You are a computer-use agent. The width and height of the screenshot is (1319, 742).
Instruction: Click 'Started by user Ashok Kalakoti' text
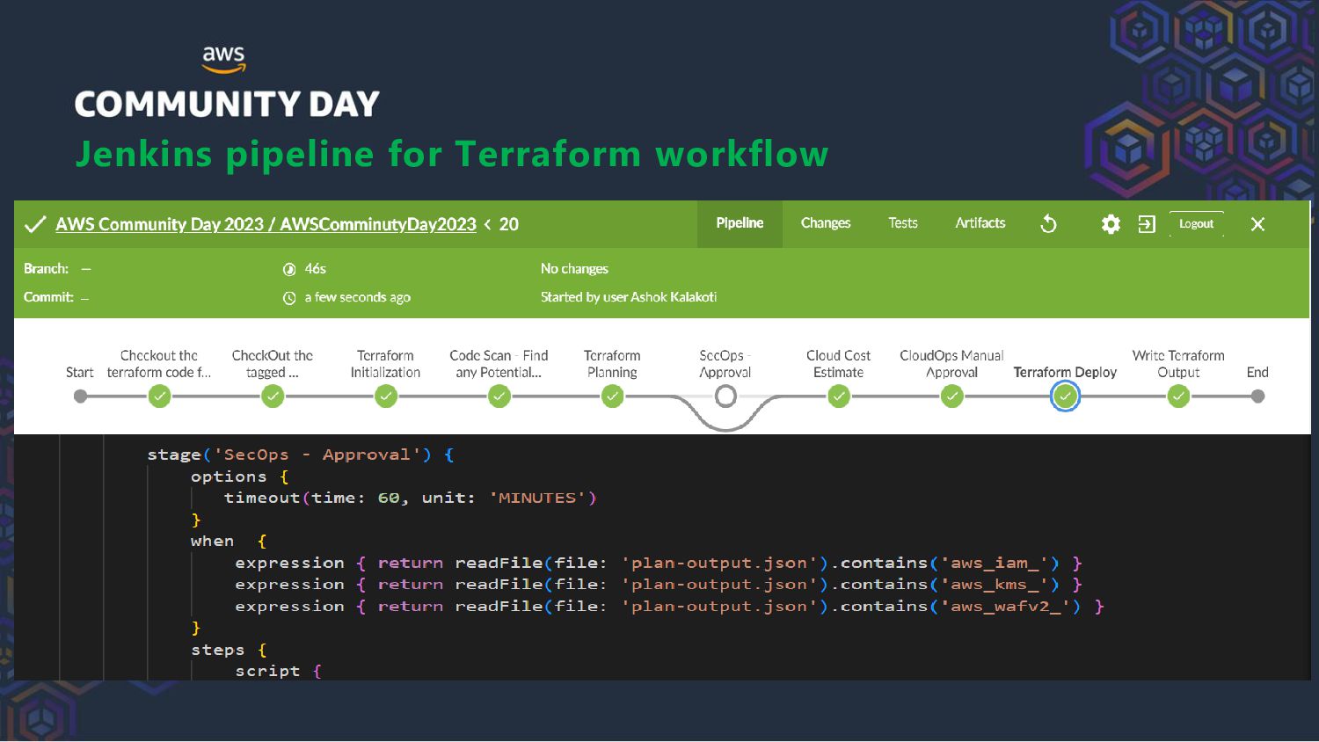(x=629, y=297)
